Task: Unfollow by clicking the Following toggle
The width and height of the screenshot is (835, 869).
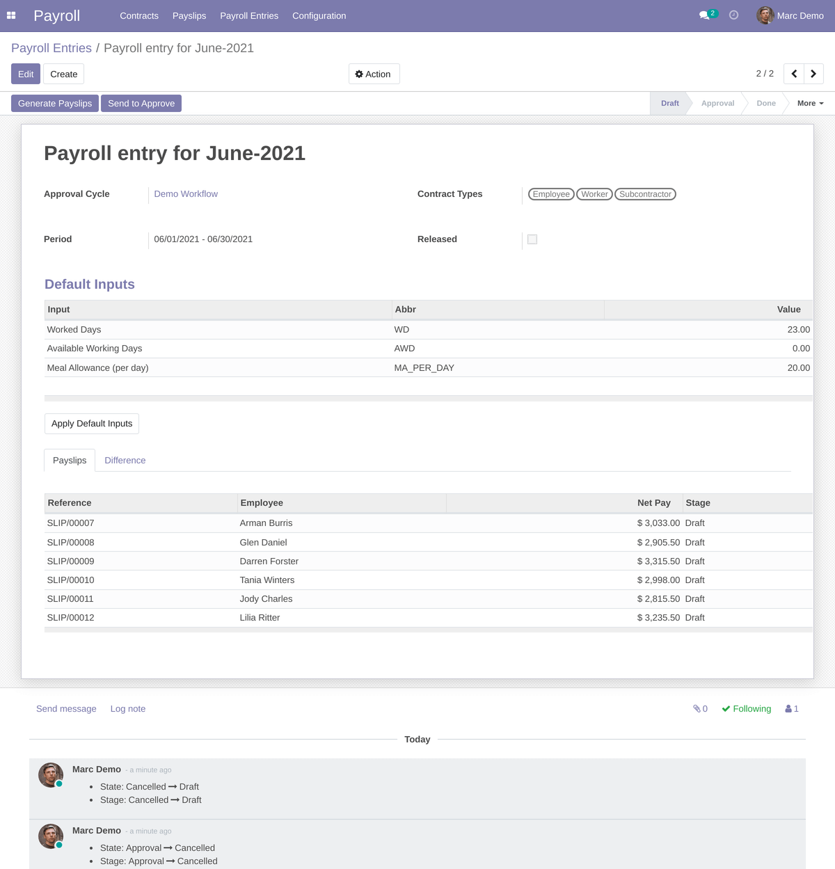Action: click(x=746, y=708)
